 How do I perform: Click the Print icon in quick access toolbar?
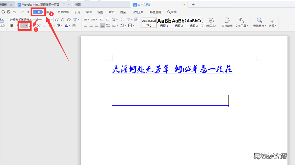[3, 12]
